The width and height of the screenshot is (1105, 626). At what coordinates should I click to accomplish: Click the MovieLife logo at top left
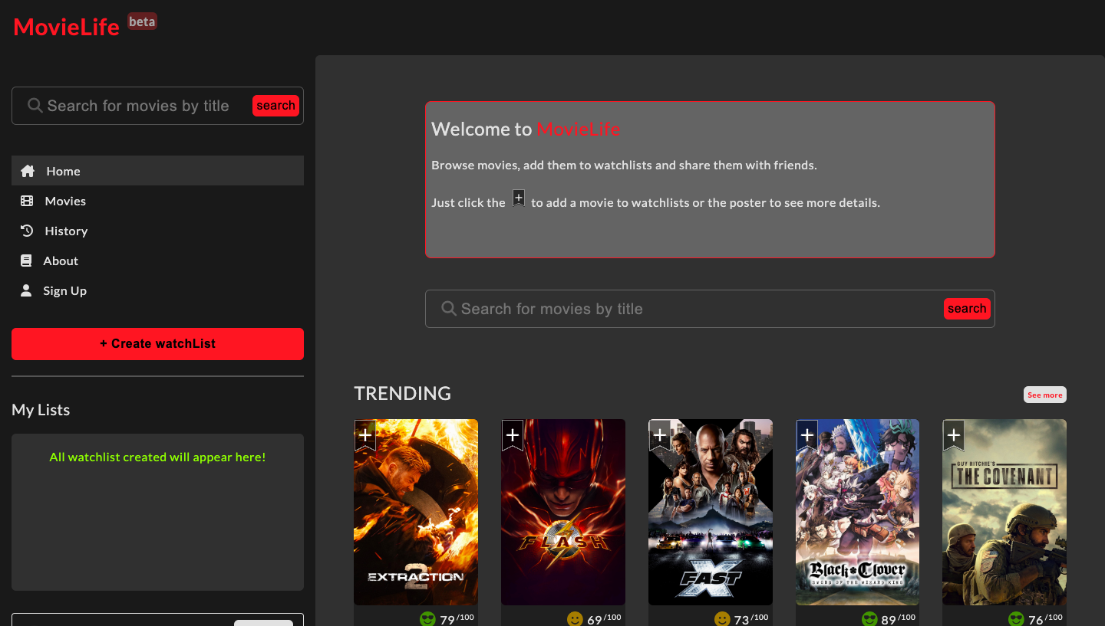67,27
